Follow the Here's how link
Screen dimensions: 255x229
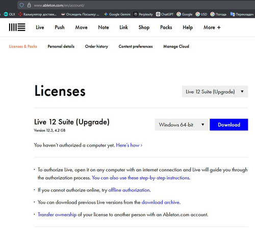click(x=129, y=145)
